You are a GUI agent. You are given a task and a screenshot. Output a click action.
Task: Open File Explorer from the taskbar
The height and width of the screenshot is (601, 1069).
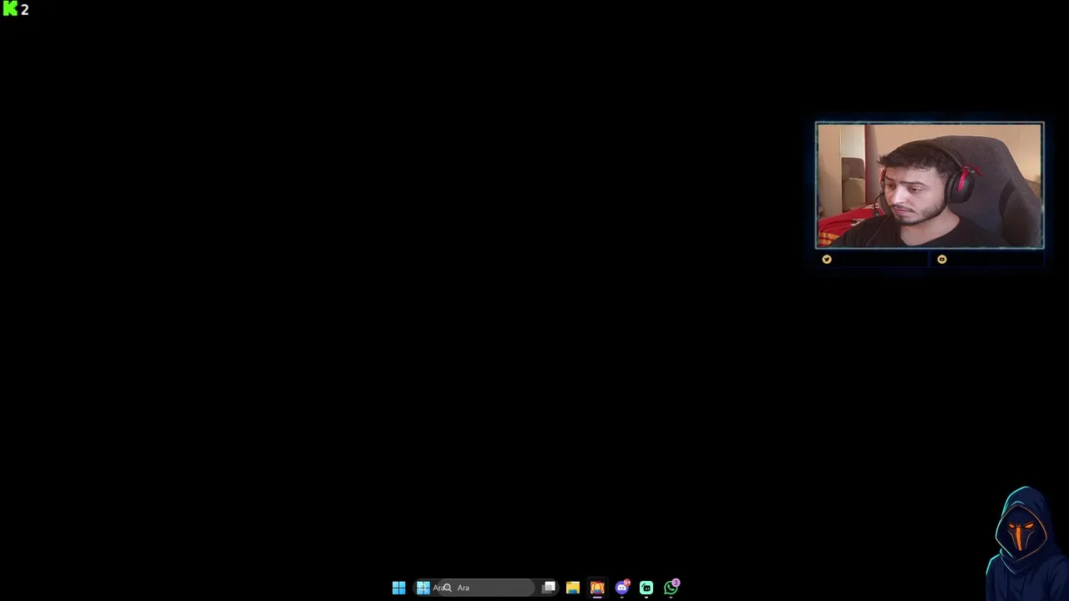point(573,588)
